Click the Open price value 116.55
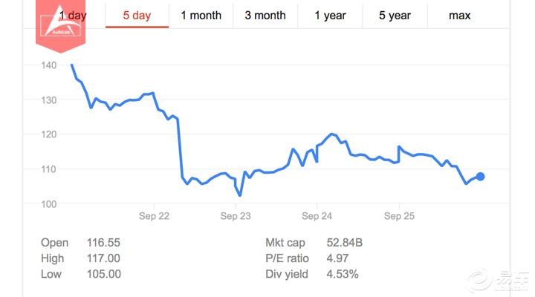Screen dimensions: 535x297 pos(103,243)
